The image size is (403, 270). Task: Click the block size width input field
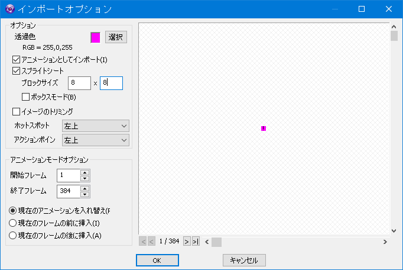coord(79,83)
